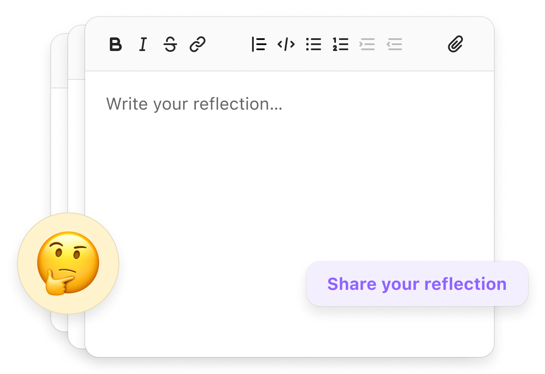Focus the "Write your reflection…" placeholder text
This screenshot has width=545, height=374.
[x=194, y=104]
